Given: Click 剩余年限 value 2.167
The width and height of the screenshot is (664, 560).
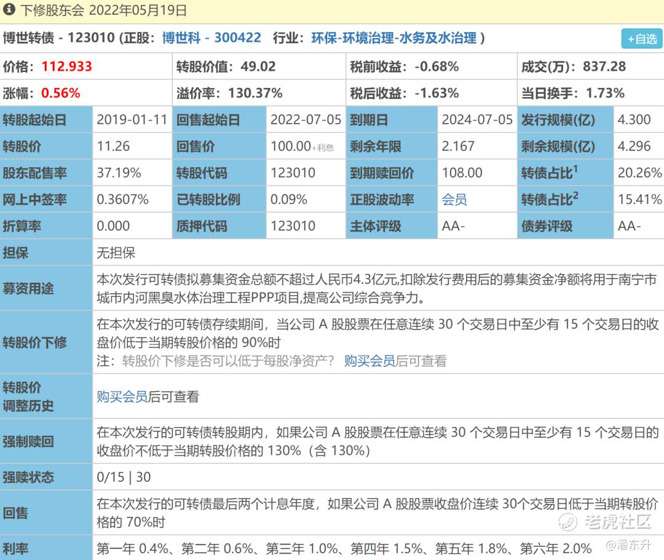Looking at the screenshot, I should [458, 146].
